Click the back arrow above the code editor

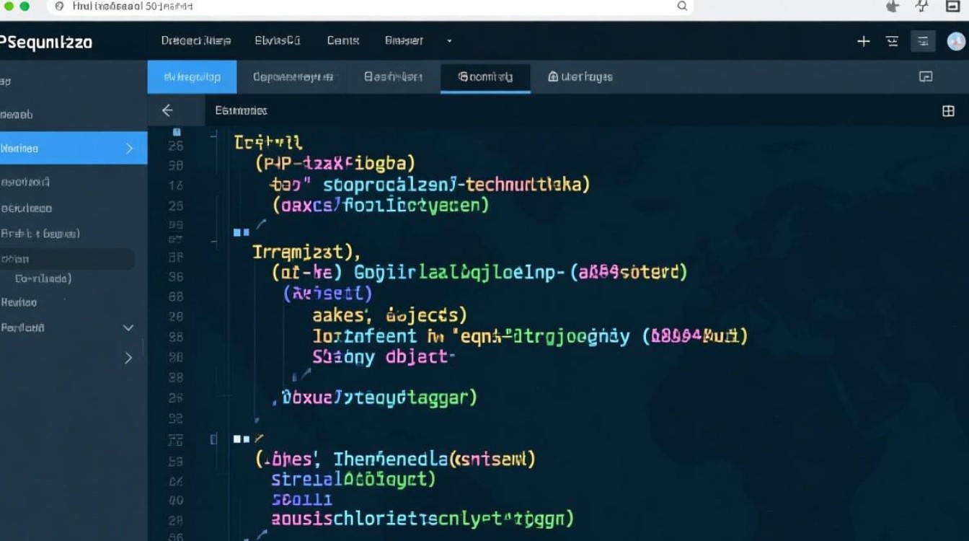pos(167,110)
